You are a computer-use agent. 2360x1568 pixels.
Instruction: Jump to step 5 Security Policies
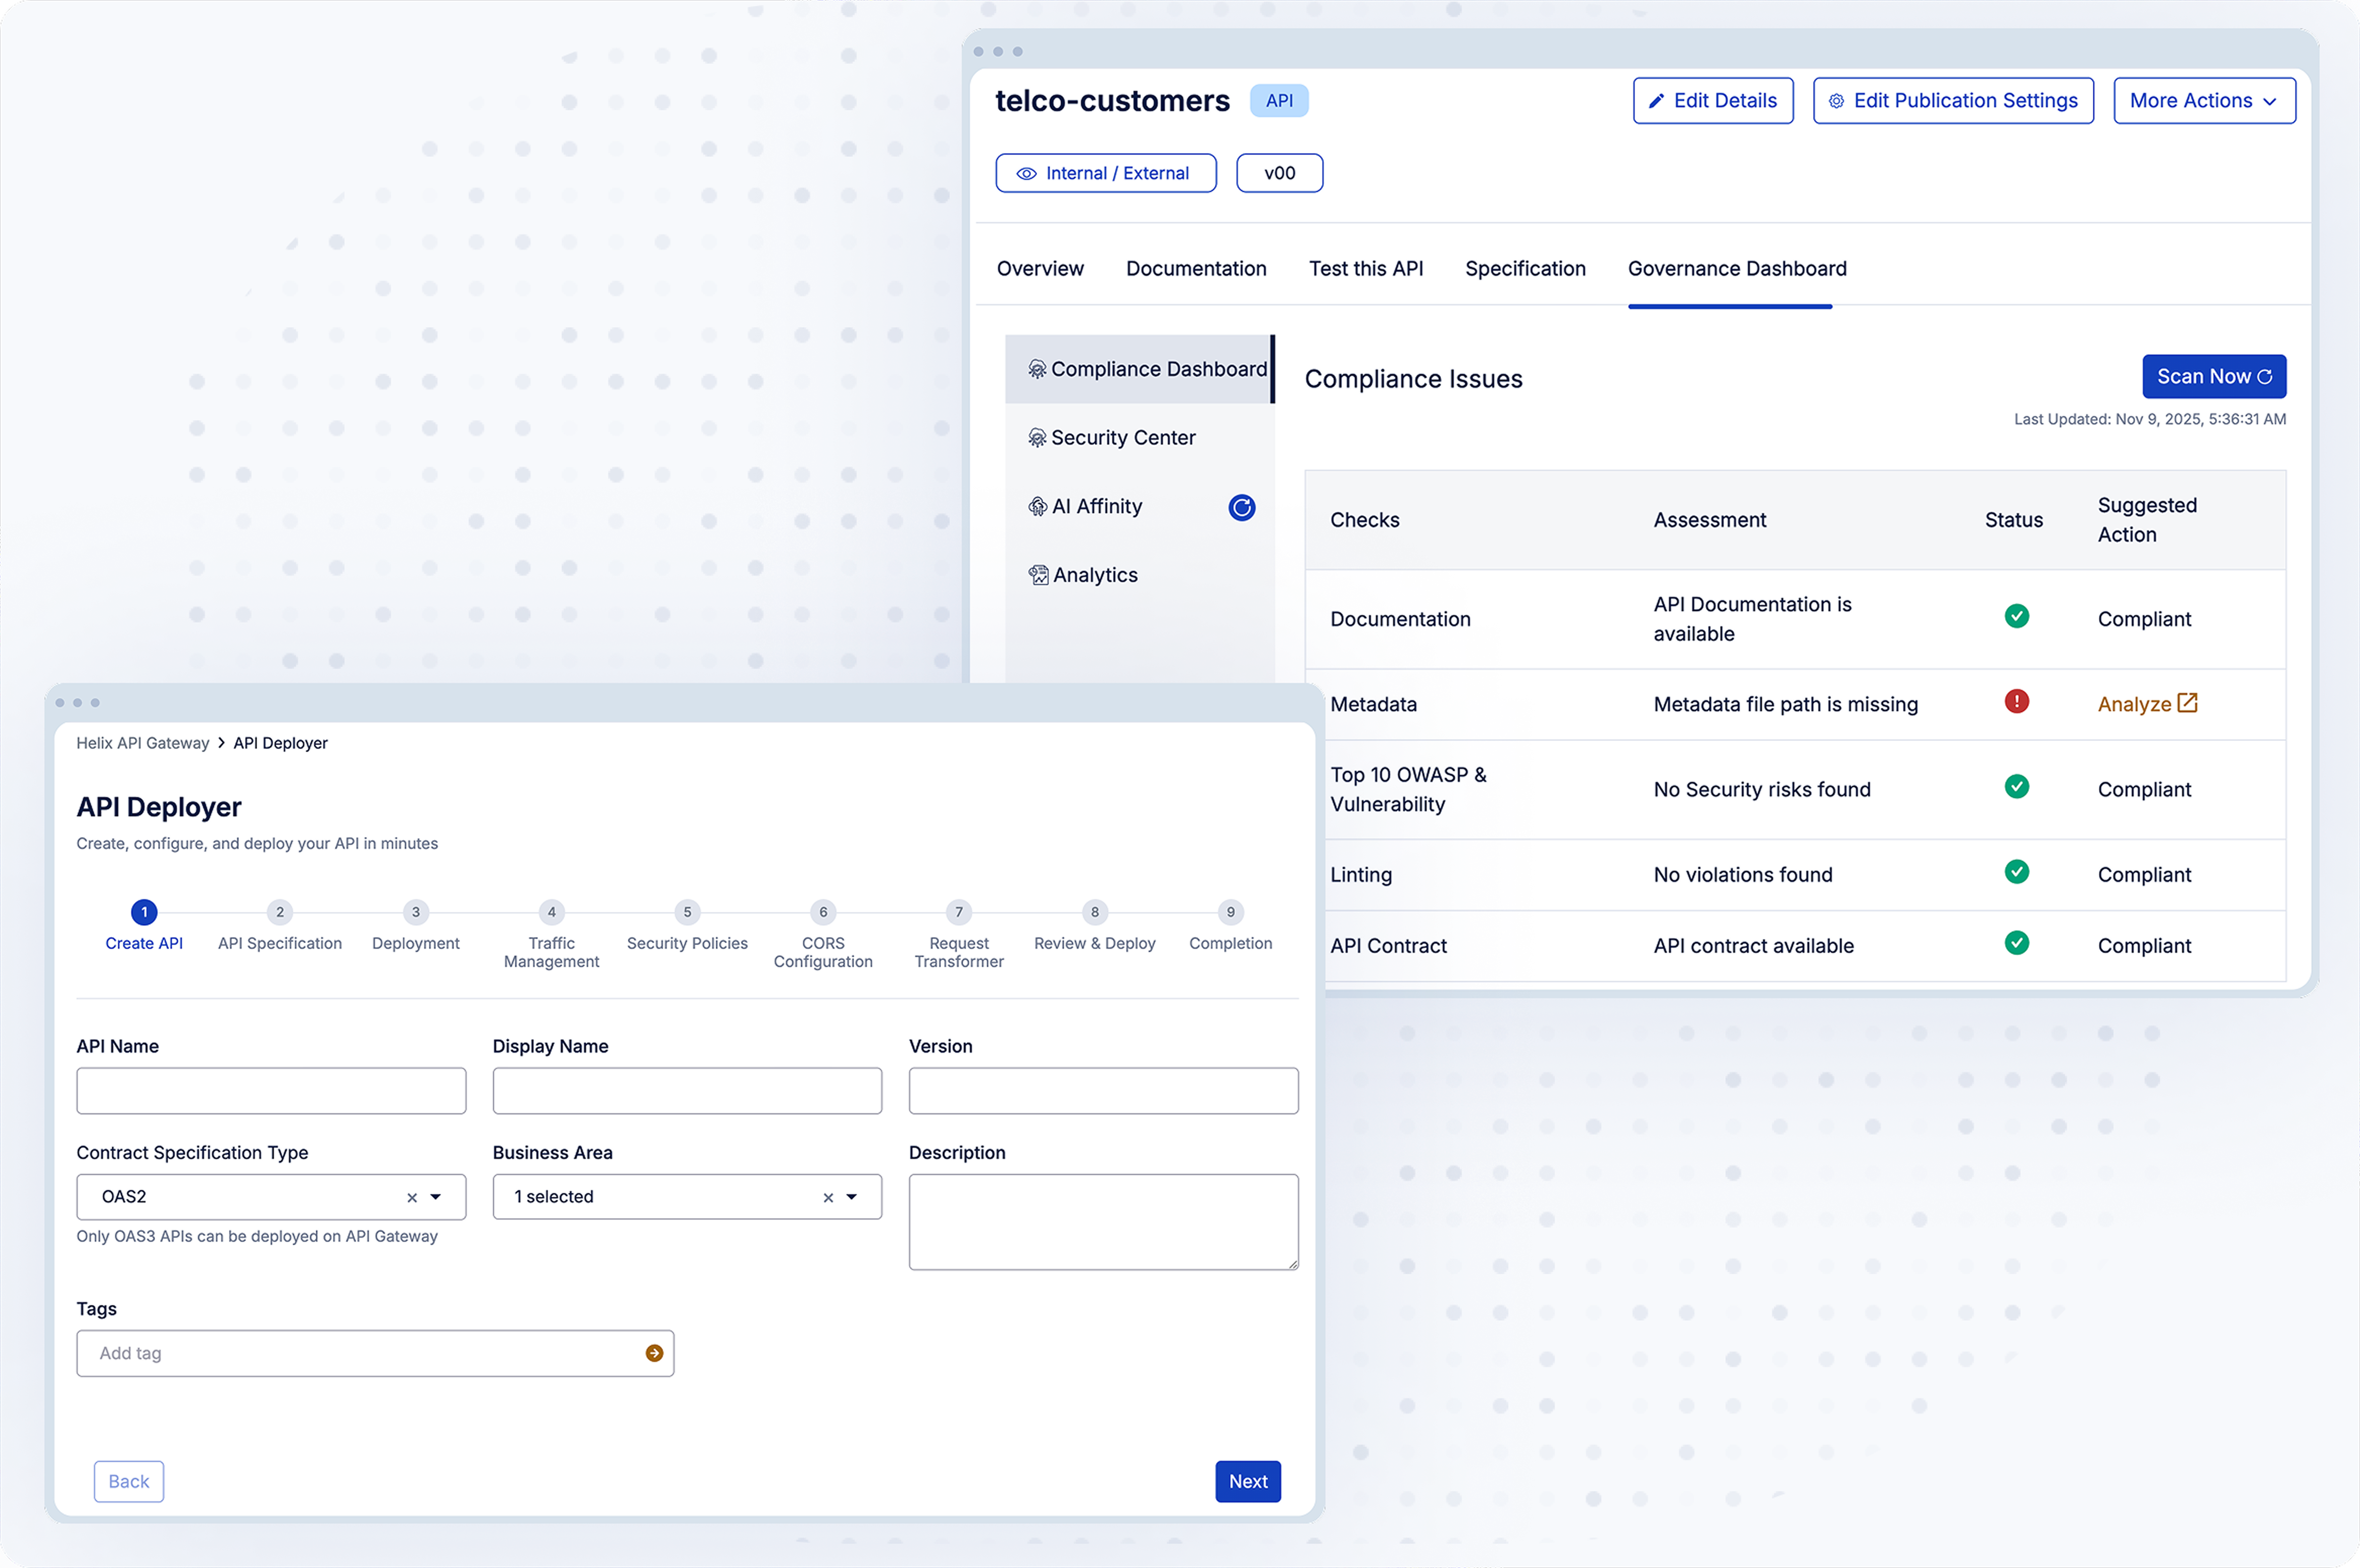point(687,912)
